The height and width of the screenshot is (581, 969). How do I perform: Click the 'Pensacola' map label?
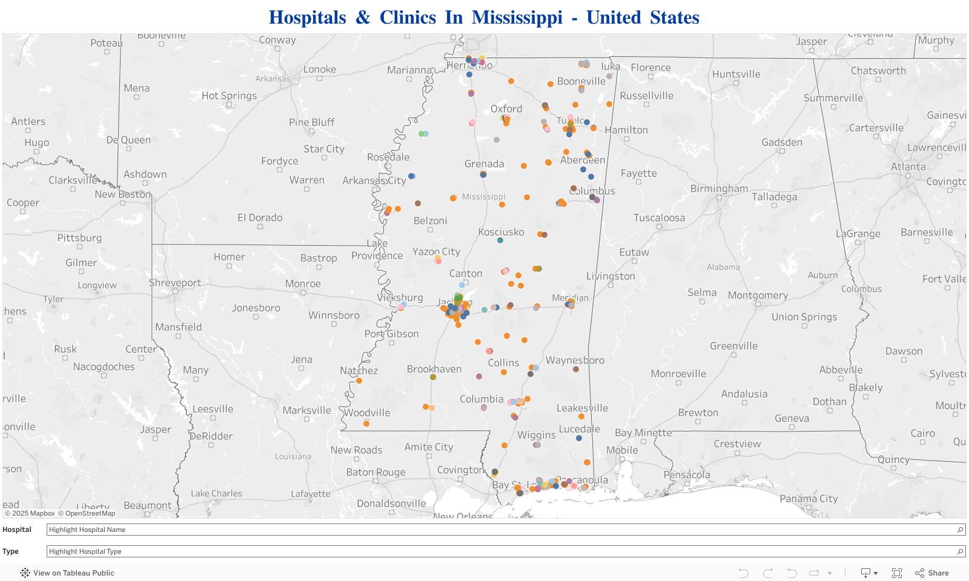(687, 474)
